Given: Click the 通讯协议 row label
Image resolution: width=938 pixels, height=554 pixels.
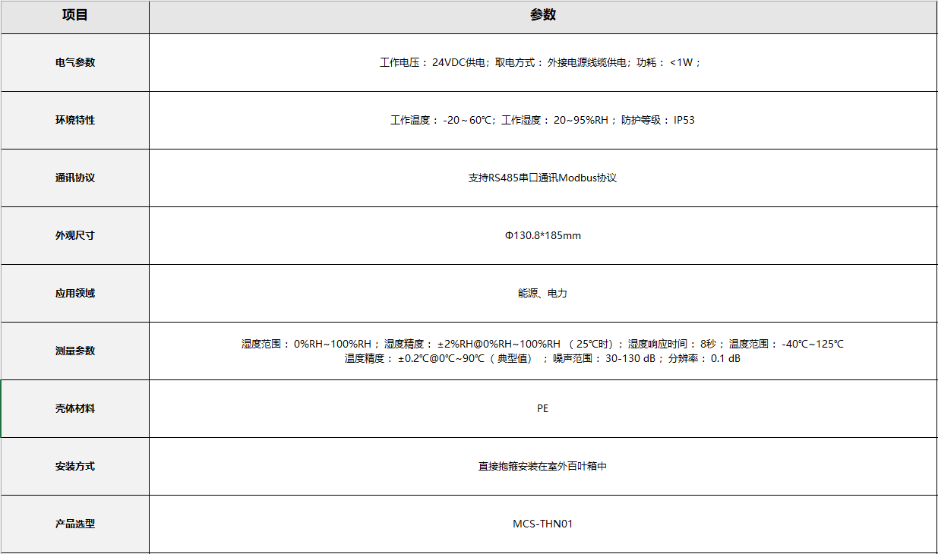Looking at the screenshot, I should click(74, 178).
